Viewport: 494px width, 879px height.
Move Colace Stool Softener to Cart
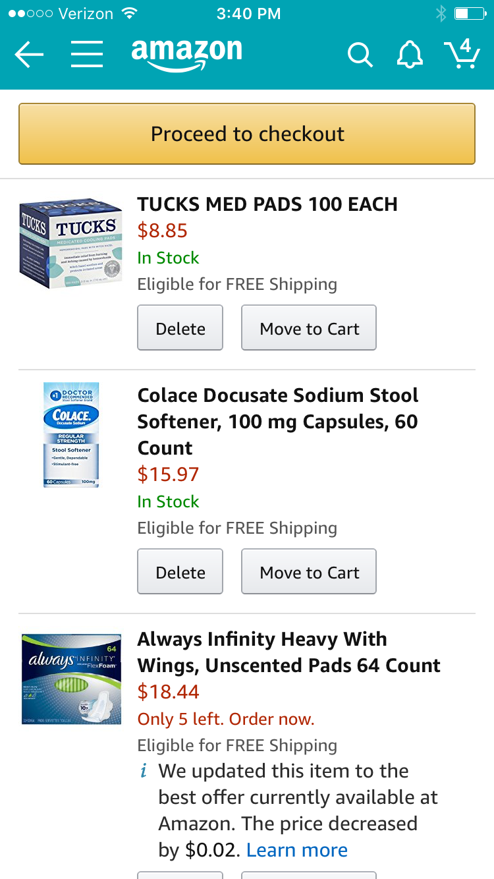tap(309, 571)
